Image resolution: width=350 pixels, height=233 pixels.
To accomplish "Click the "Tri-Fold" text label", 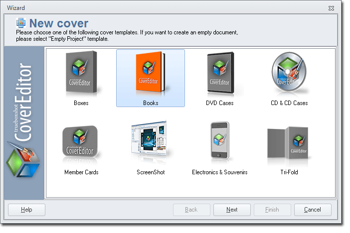I will pos(289,172).
